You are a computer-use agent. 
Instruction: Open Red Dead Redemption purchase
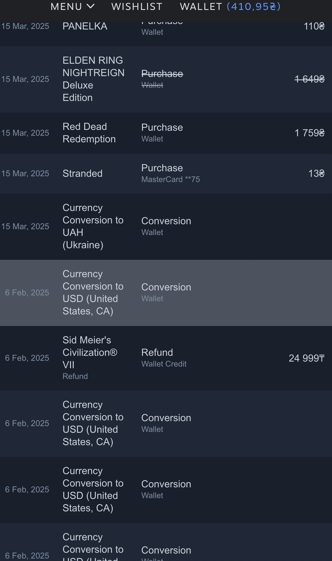[89, 133]
